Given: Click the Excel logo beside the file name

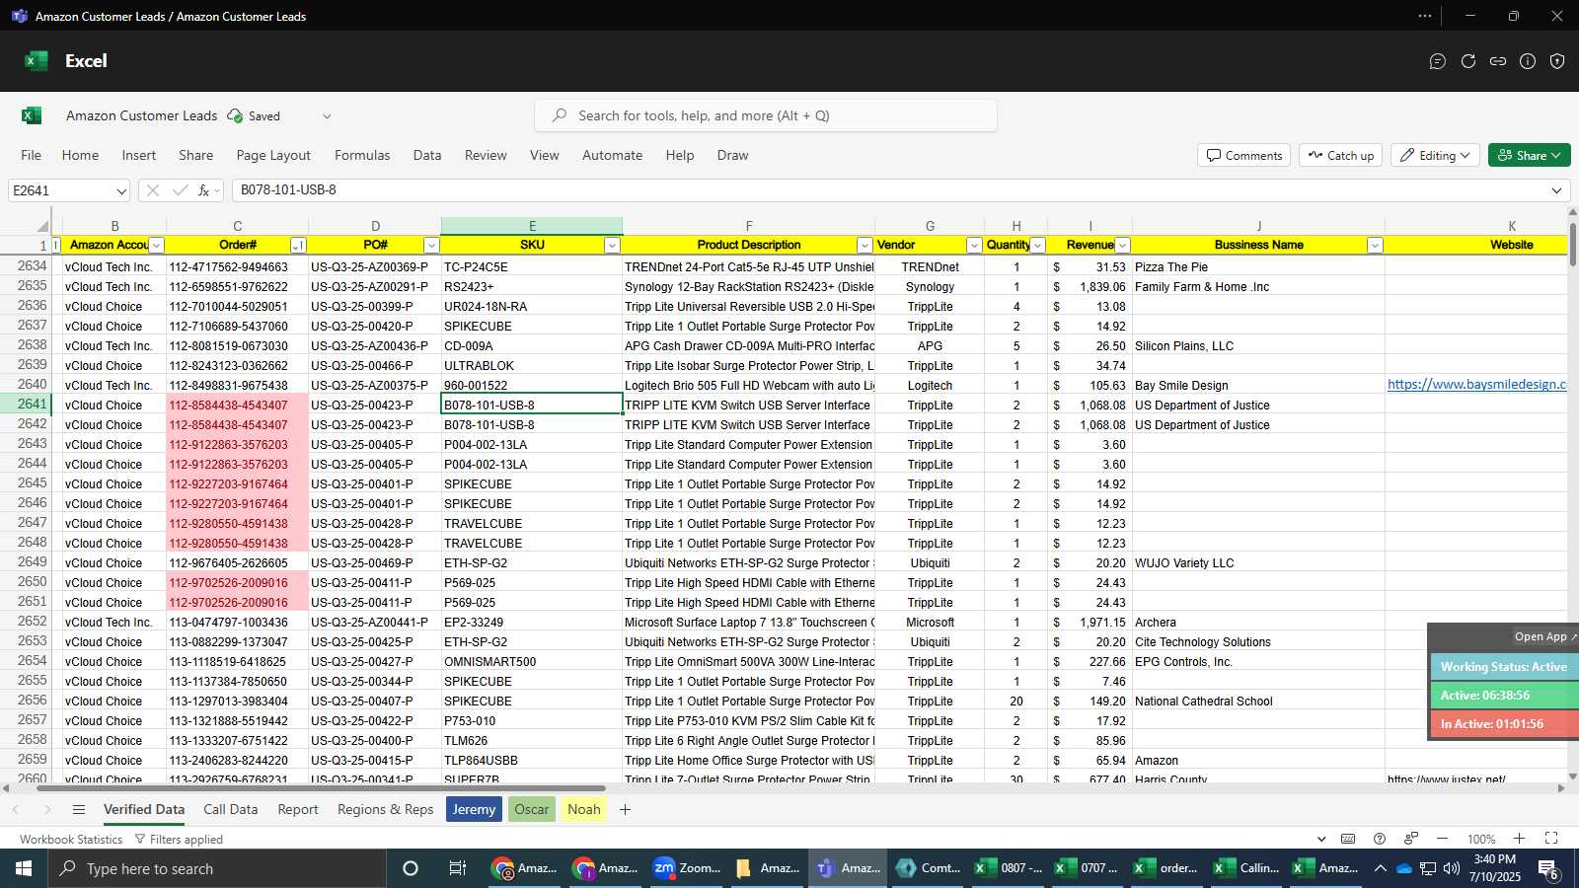Looking at the screenshot, I should (32, 115).
